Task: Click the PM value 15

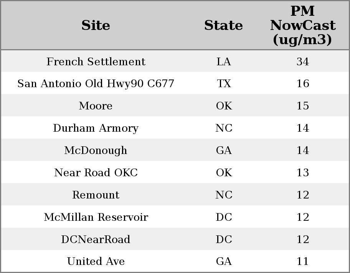Action: pos(302,106)
